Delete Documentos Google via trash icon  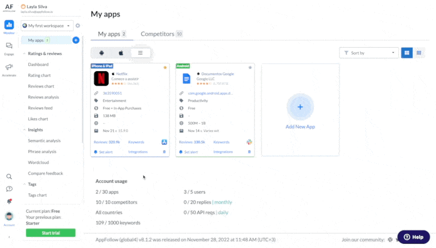click(x=250, y=152)
